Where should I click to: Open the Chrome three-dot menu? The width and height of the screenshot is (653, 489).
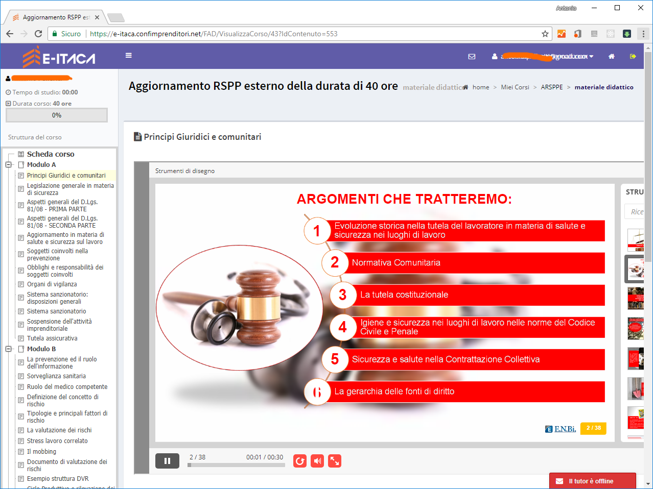643,34
